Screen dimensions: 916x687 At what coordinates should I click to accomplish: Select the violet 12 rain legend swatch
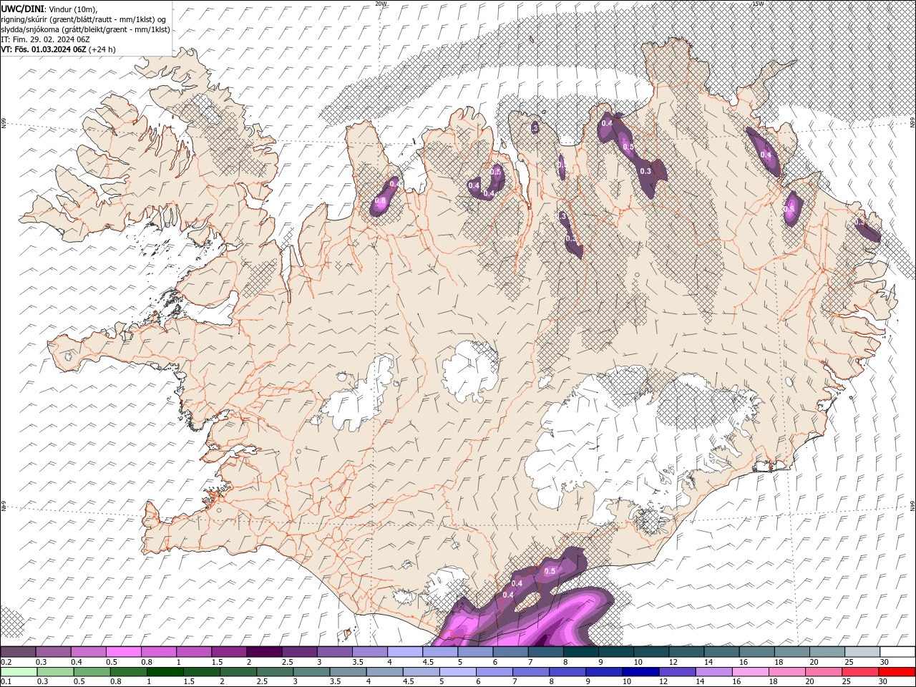pos(678,672)
